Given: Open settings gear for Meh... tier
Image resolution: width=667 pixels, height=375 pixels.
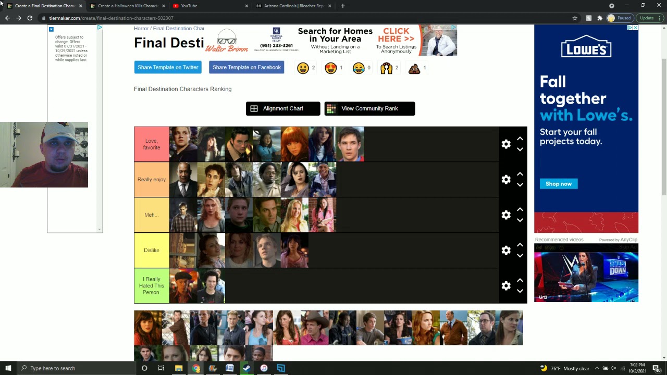Looking at the screenshot, I should click(506, 215).
